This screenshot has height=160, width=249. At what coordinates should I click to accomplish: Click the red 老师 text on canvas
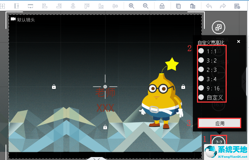click(106, 93)
